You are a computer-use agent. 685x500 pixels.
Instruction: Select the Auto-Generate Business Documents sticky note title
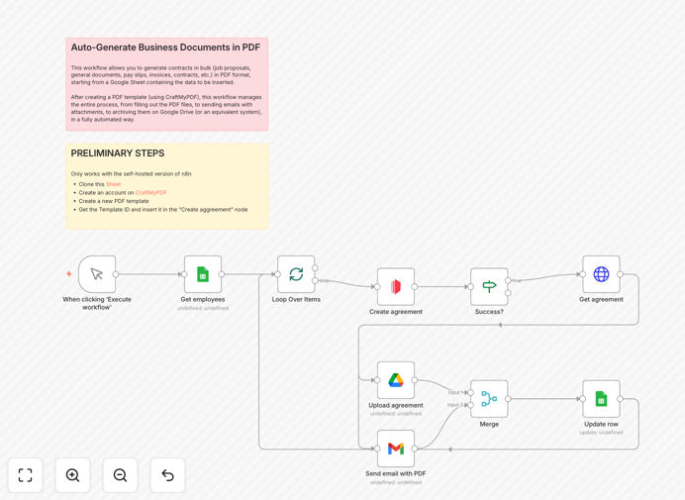(165, 48)
